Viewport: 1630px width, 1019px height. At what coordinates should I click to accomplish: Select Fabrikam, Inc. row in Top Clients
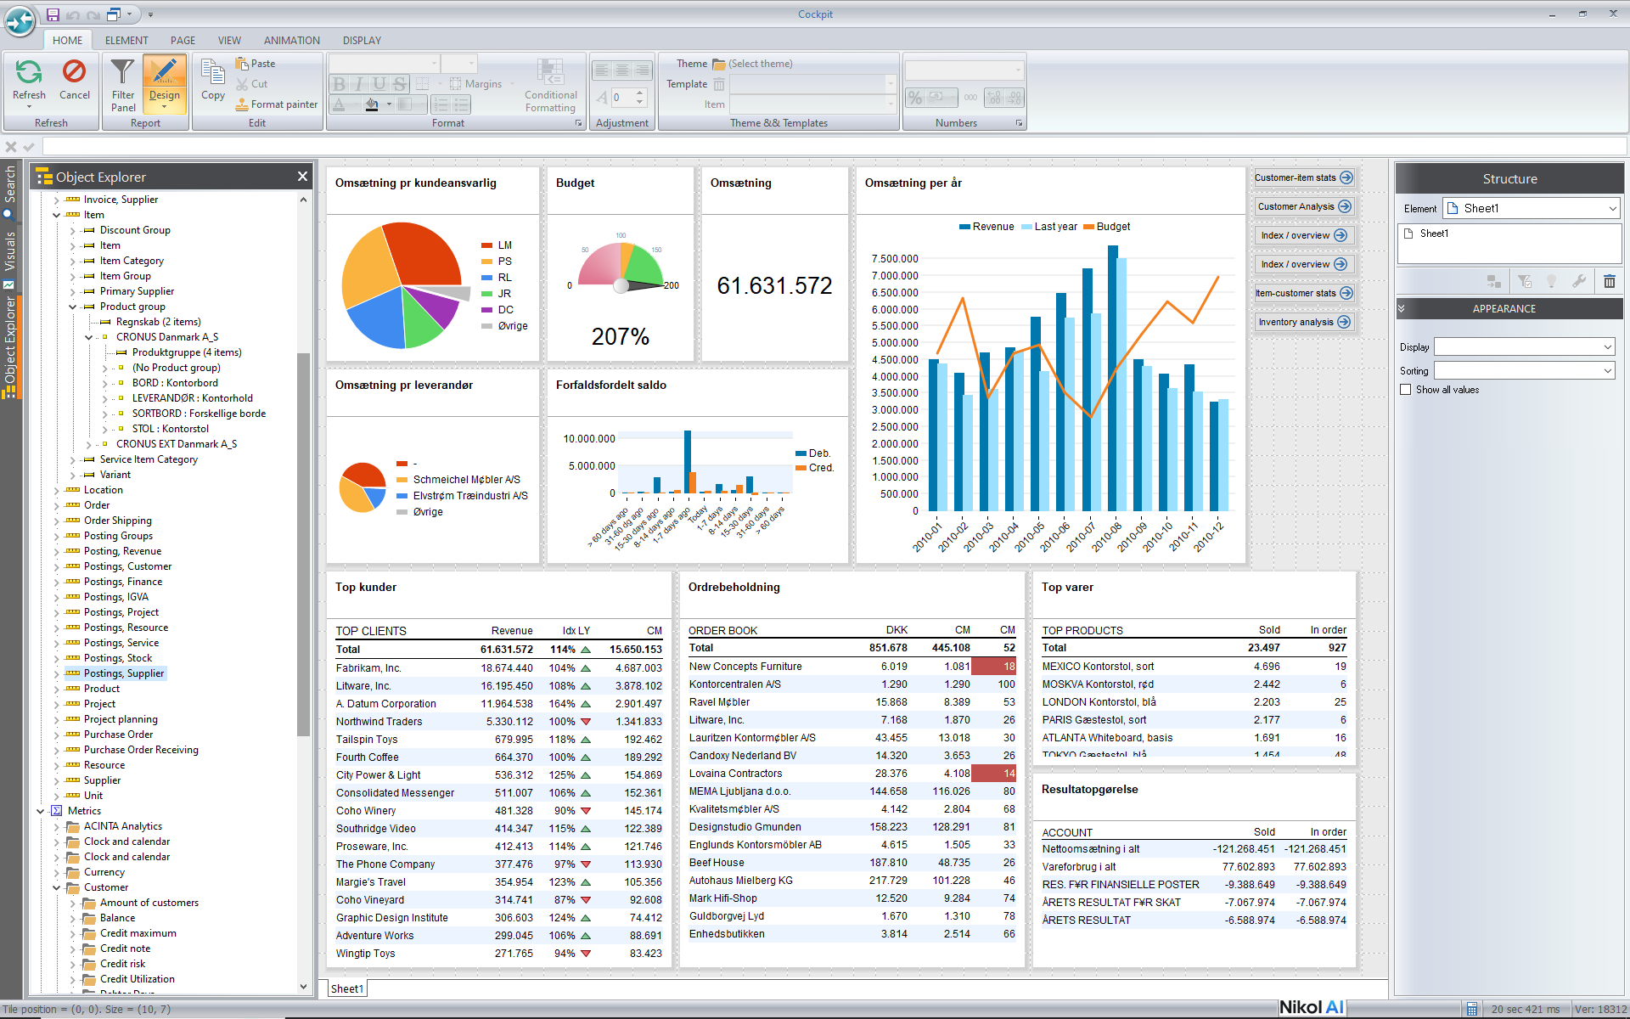coord(498,668)
